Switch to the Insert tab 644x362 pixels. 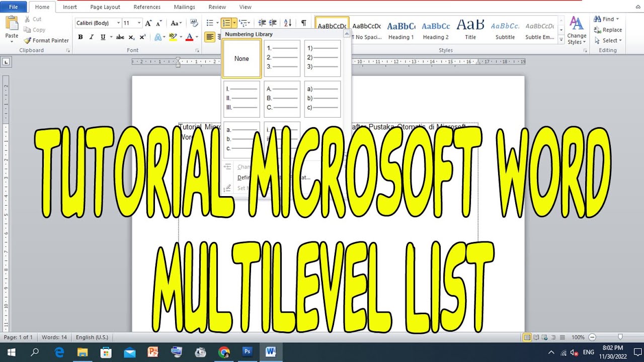[70, 7]
